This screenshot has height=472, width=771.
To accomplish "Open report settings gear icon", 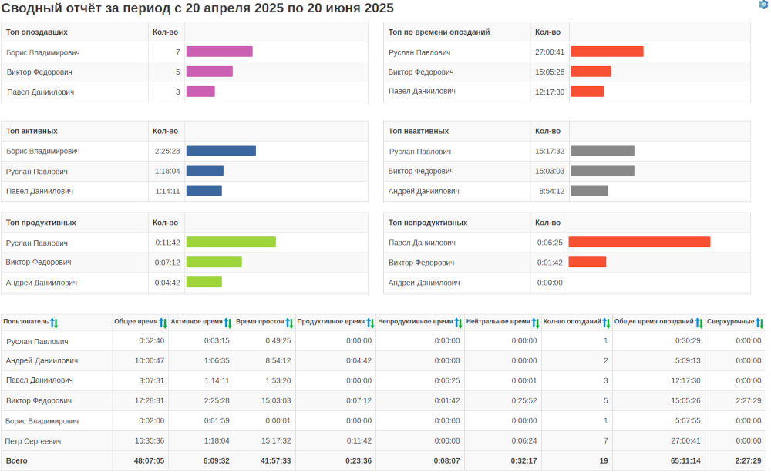I will coord(763,5).
